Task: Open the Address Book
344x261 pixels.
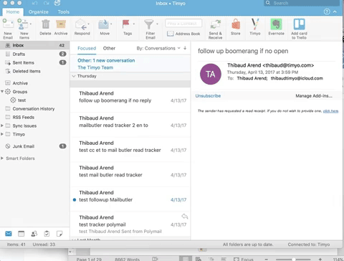Action: click(x=183, y=34)
